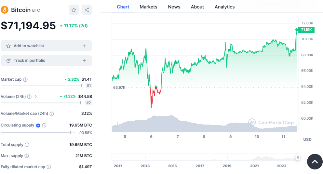Click plus icon on Track in portfolio
Screen dimensions: 323x174
(x=84, y=60)
